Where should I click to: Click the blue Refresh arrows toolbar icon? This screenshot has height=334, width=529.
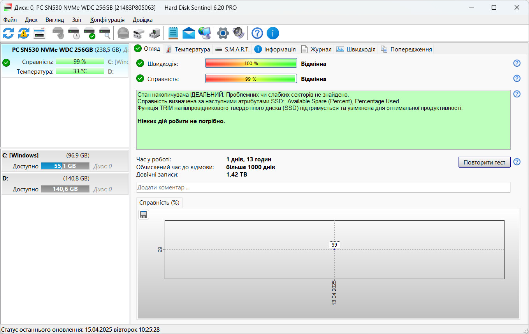[8, 33]
